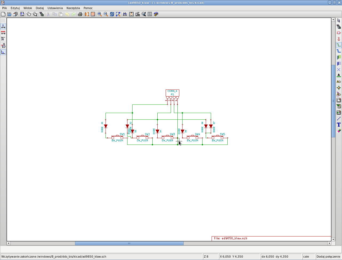Toggle units to inches

click(3, 26)
